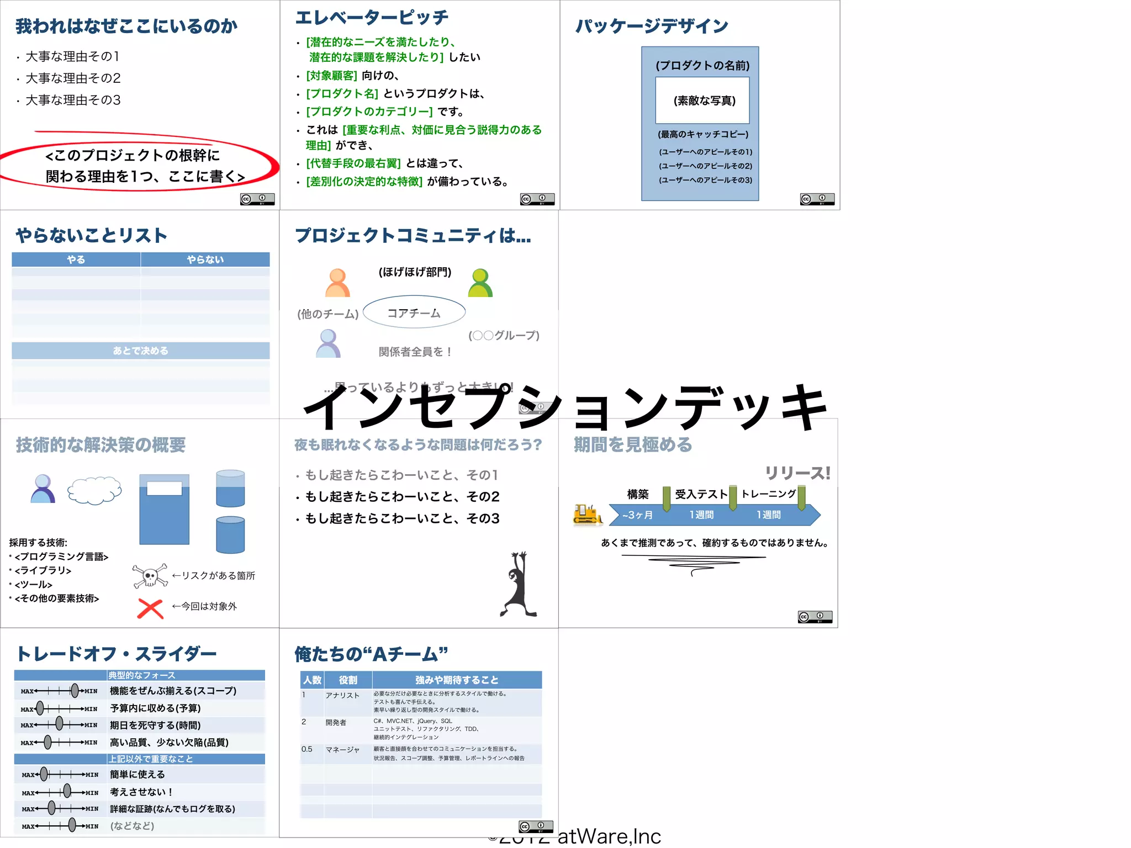Click the (素敵な写真) placeholder box
The image size is (1131, 848).
tap(702, 100)
